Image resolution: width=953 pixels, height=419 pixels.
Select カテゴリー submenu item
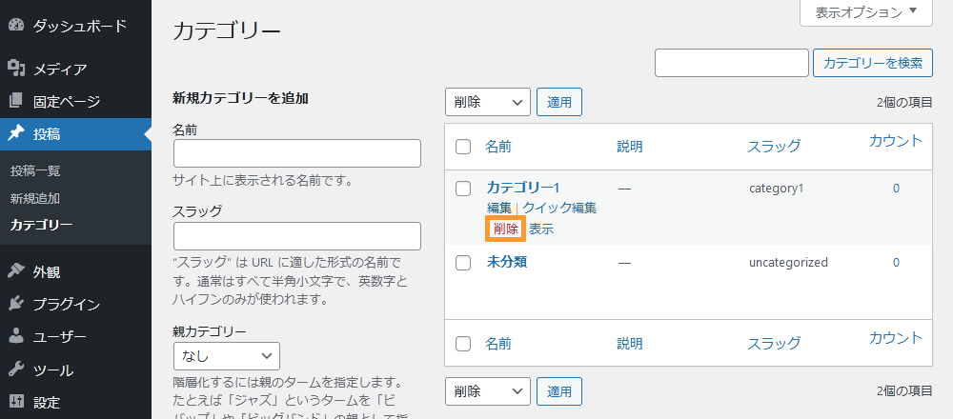pos(41,226)
